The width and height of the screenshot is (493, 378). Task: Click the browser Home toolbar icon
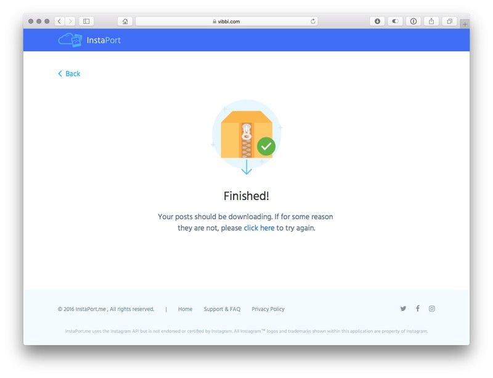pyautogui.click(x=125, y=22)
